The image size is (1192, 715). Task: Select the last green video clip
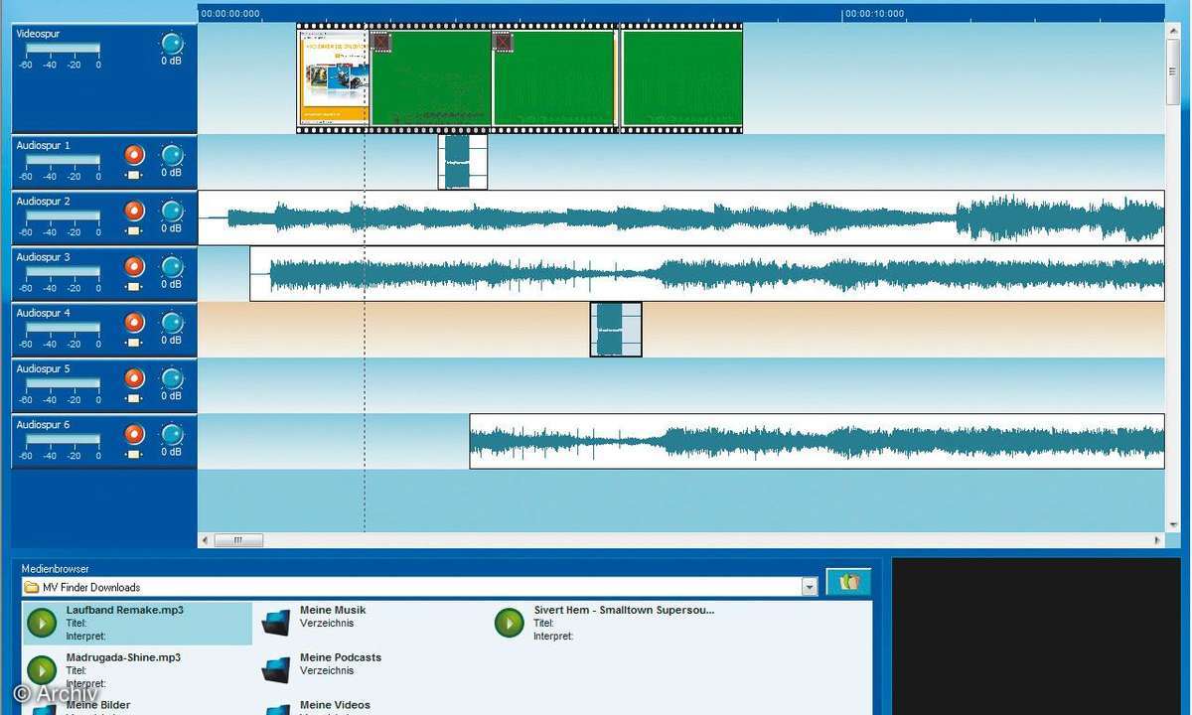(681, 78)
